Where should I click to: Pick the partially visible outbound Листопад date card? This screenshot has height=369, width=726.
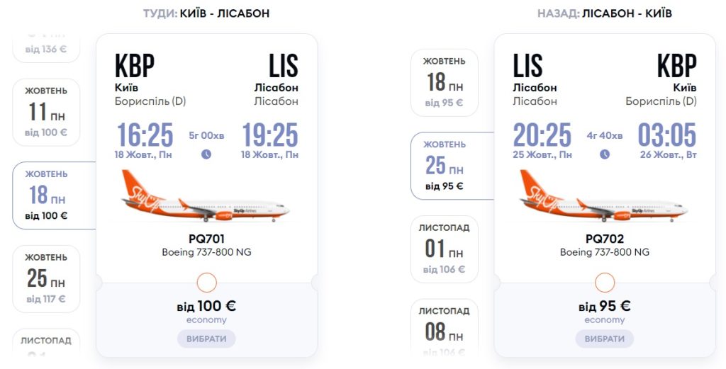(x=47, y=344)
